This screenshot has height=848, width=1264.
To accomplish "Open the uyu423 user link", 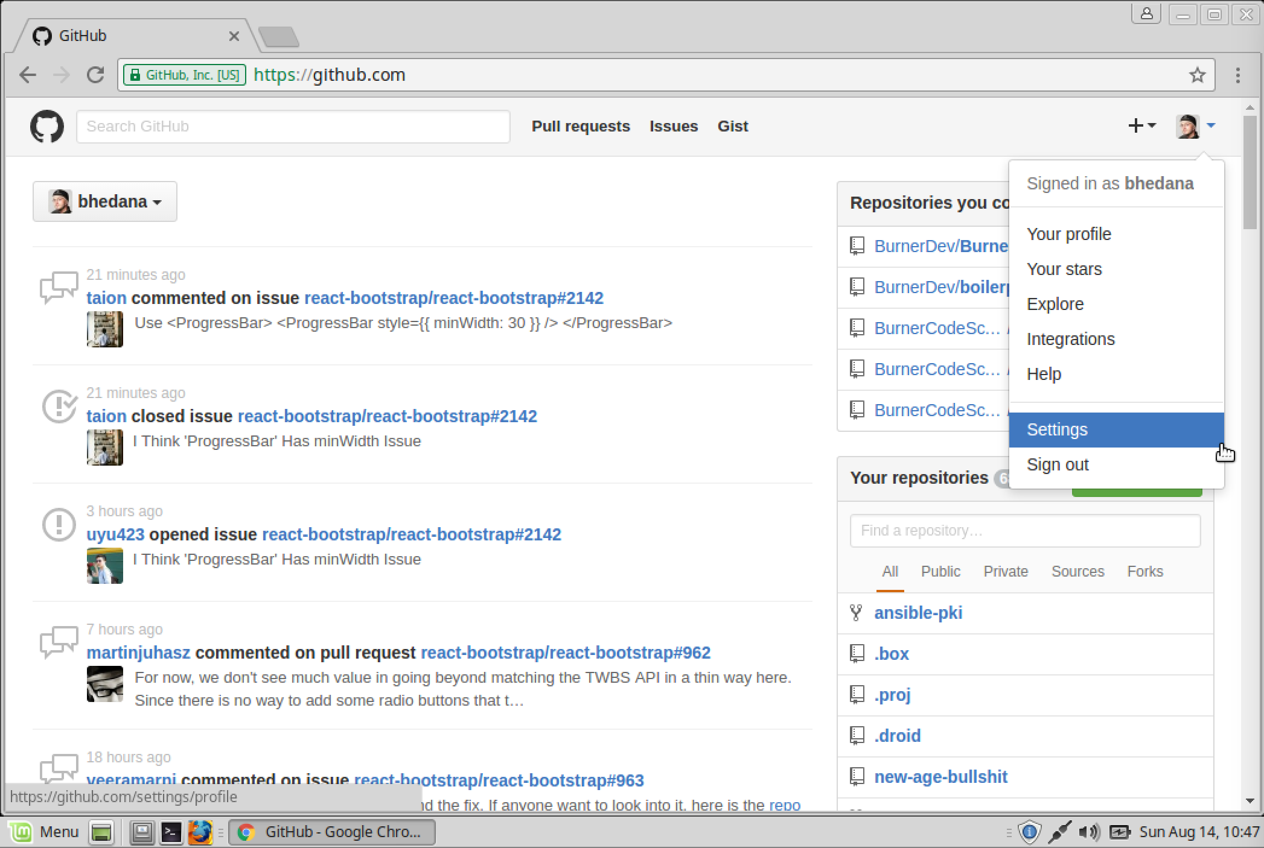I will pos(115,534).
